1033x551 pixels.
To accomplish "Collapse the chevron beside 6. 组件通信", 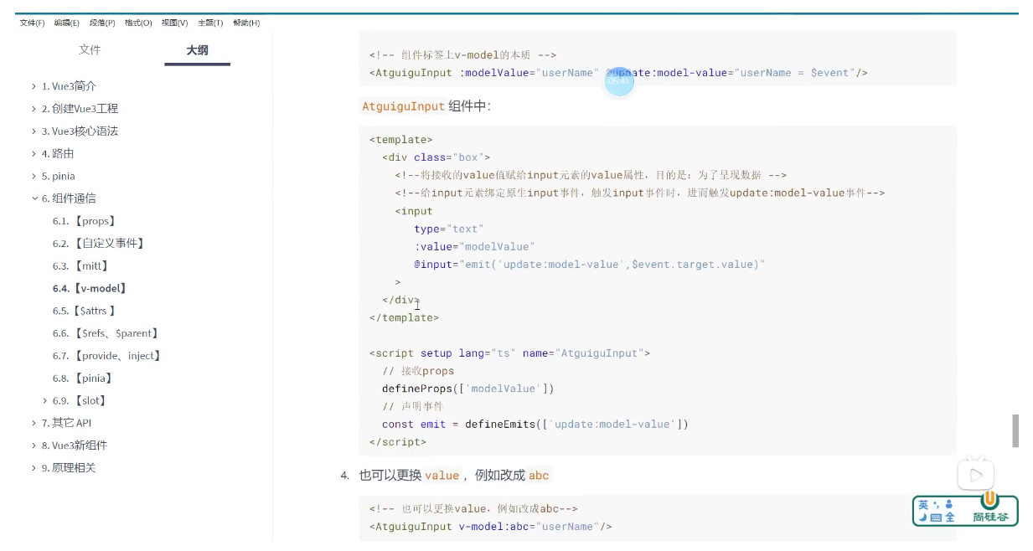I will (34, 198).
